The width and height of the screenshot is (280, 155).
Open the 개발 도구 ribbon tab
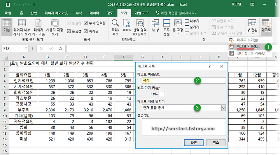[x=142, y=13]
